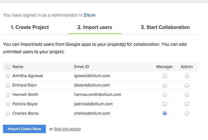This screenshot has width=208, height=140.
Task: Check the box next to Hannah Smith
Action: point(8,95)
